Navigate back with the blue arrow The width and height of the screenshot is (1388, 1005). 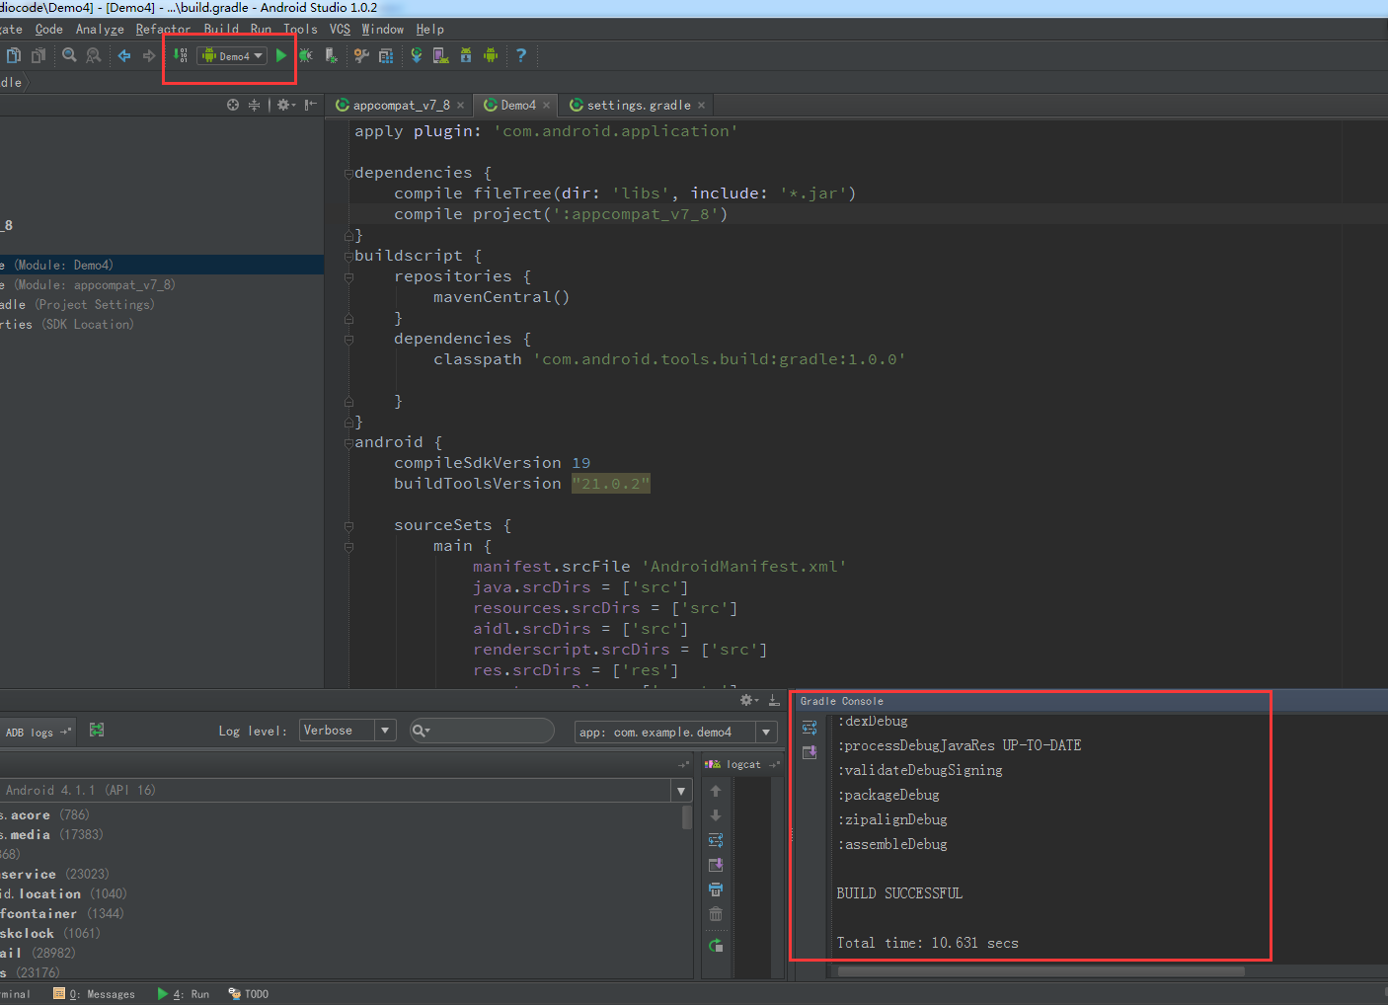coord(124,55)
